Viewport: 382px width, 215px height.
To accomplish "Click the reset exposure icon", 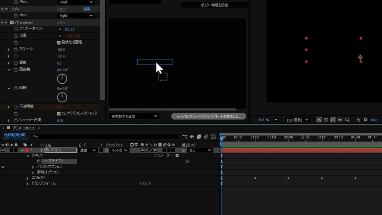I will [x=366, y=120].
